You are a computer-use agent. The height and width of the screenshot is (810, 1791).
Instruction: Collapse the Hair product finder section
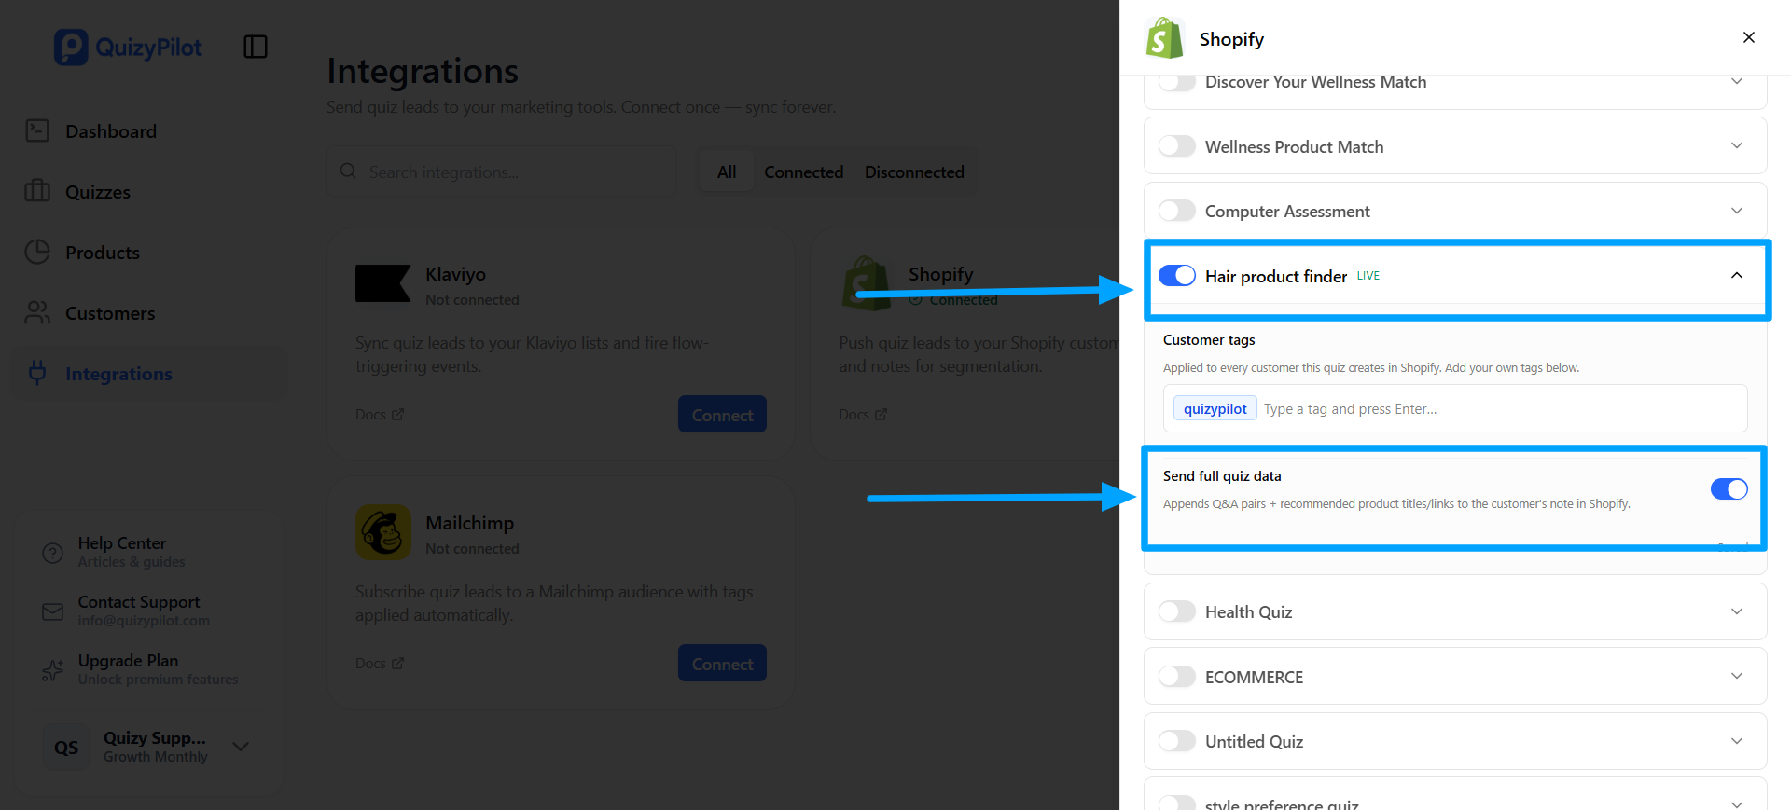click(1737, 275)
